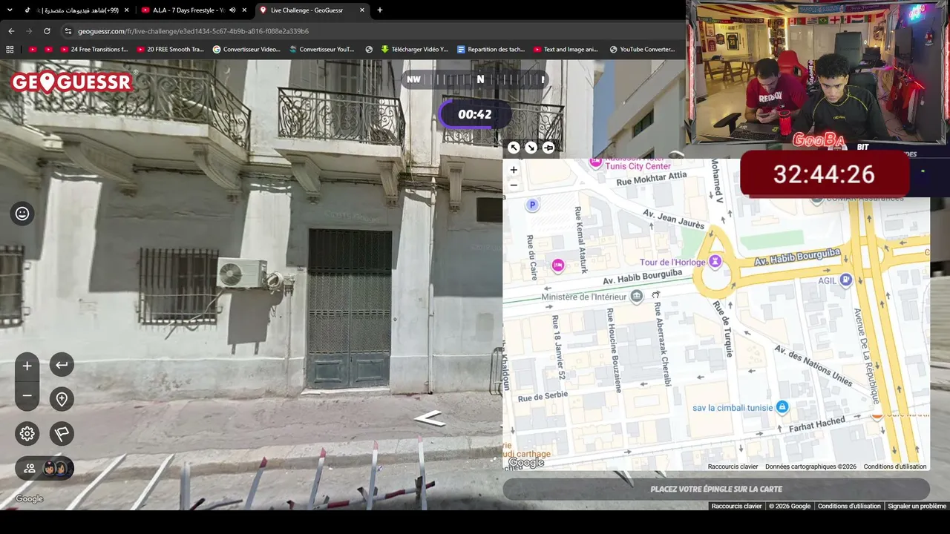This screenshot has width=950, height=534.
Task: Click the pink hotel marker near Rue du Caire
Action: tap(557, 265)
